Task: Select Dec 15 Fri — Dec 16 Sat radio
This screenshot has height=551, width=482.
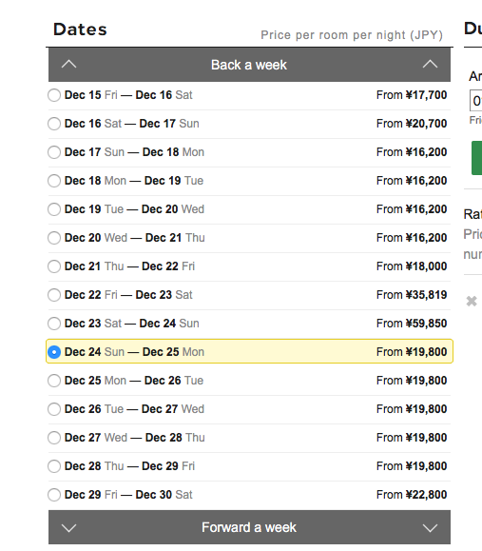Action: click(x=54, y=95)
